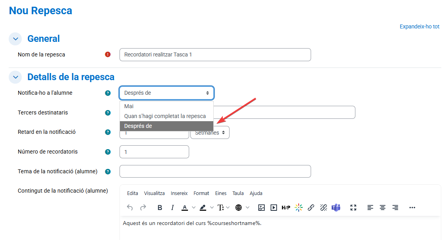This screenshot has height=240, width=448.
Task: Open the text color picker arrow
Action: 194,208
